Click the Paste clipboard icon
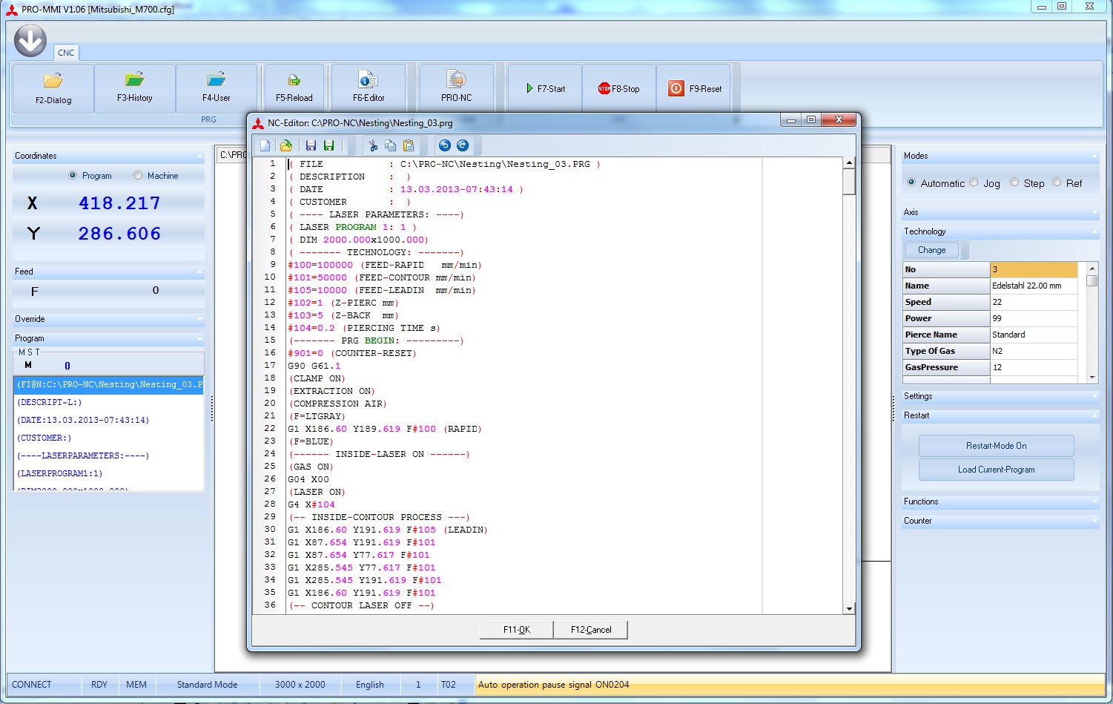The image size is (1113, 704). pyautogui.click(x=409, y=145)
